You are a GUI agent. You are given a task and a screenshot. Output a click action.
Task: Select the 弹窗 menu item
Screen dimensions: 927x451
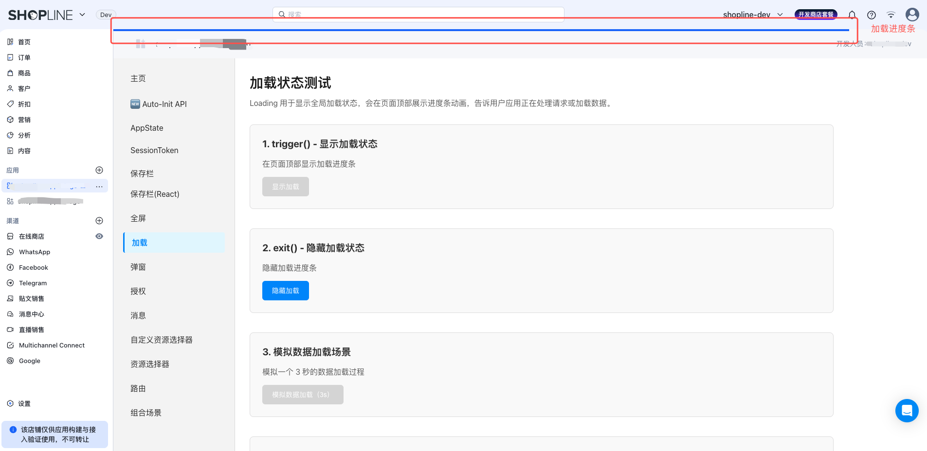click(x=138, y=267)
